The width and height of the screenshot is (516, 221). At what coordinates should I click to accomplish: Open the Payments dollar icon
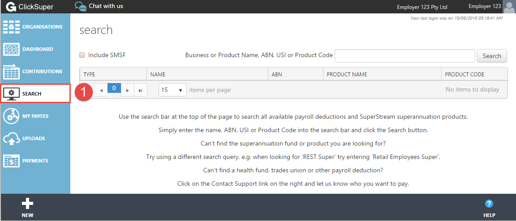coord(12,161)
